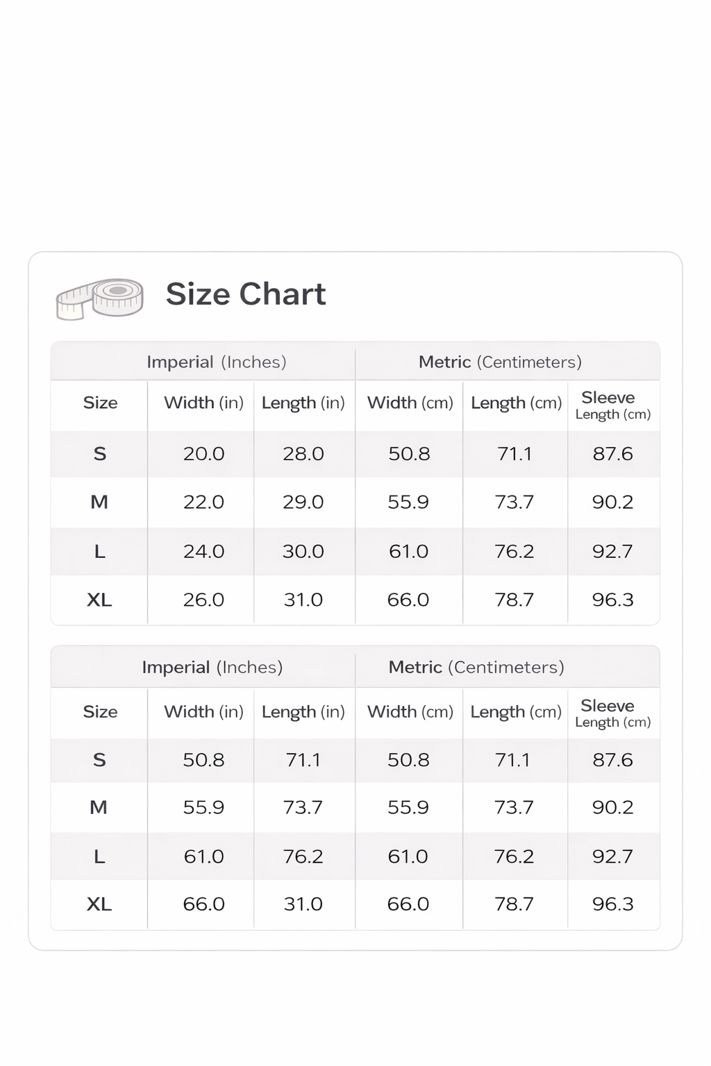Click the 26.0 width value

pos(203,600)
